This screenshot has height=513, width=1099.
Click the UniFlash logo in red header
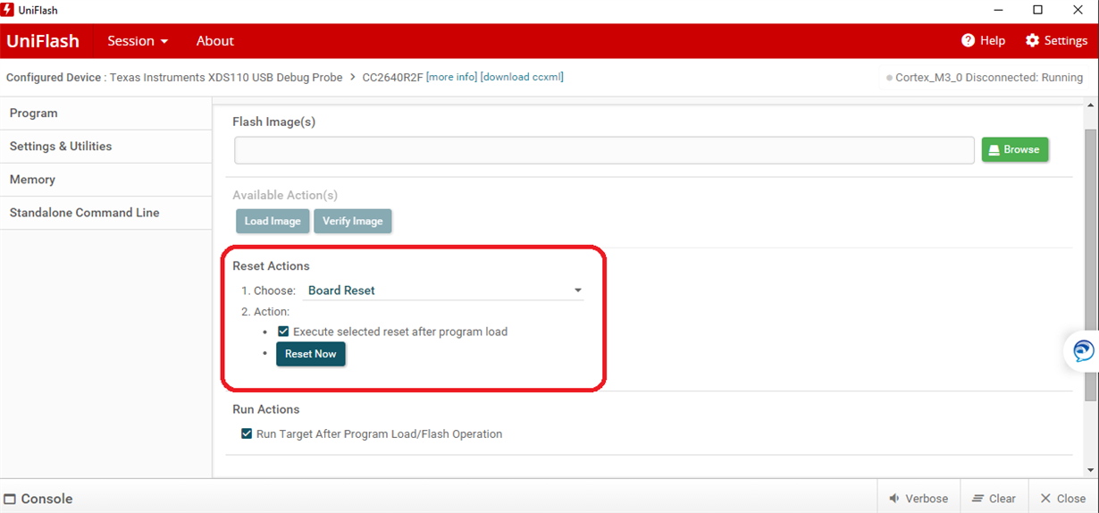pos(43,41)
